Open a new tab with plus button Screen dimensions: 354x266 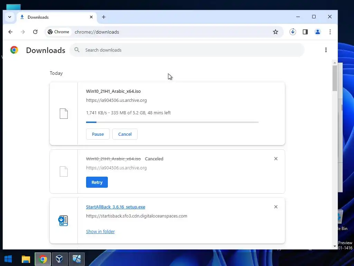point(104,17)
